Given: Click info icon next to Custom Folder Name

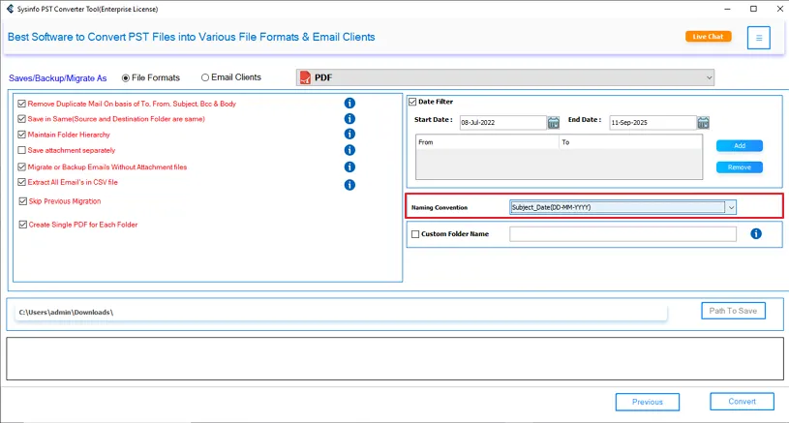Looking at the screenshot, I should pos(756,234).
